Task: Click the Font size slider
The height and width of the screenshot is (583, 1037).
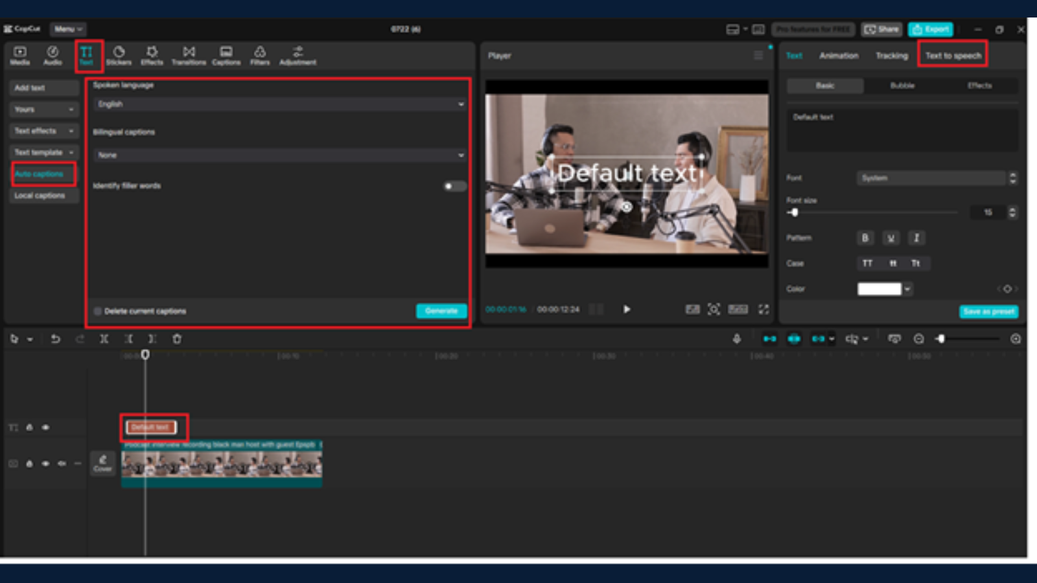Action: [x=872, y=212]
